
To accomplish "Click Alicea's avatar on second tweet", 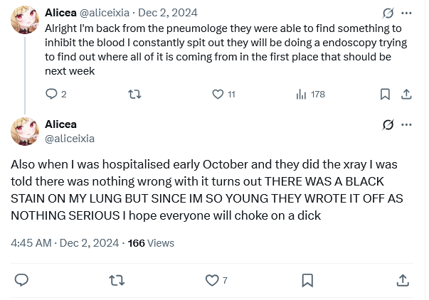I will (x=25, y=132).
